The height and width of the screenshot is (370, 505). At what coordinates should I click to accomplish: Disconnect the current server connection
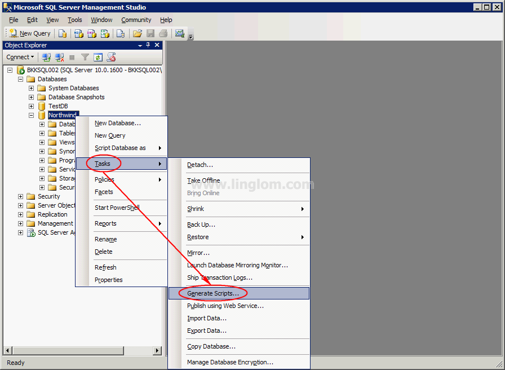[59, 57]
